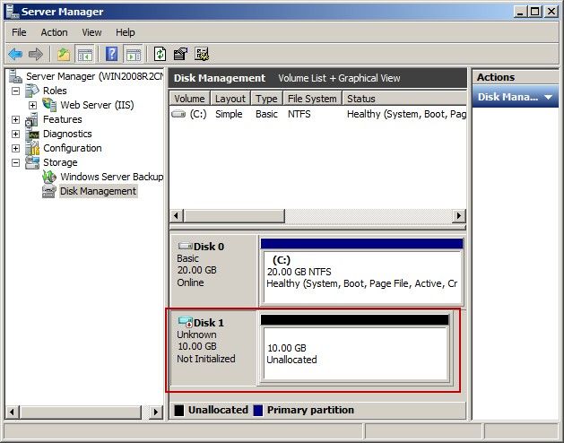Click the disk settings toolbar icon with gear
The image size is (564, 443).
pos(202,55)
